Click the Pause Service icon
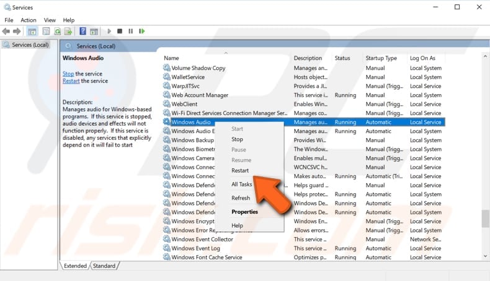This screenshot has width=490, height=281. click(131, 31)
